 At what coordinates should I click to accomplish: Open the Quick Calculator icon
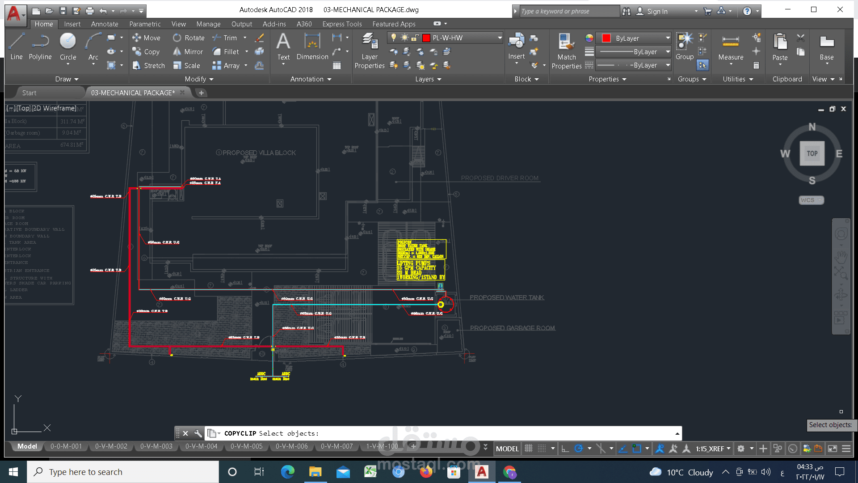point(756,66)
